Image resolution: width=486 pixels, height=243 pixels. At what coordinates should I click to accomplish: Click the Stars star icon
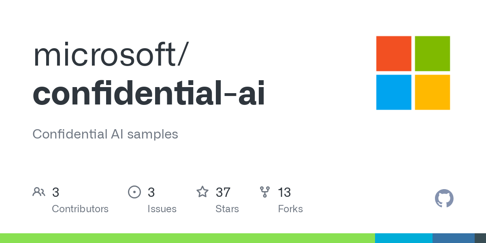click(202, 192)
